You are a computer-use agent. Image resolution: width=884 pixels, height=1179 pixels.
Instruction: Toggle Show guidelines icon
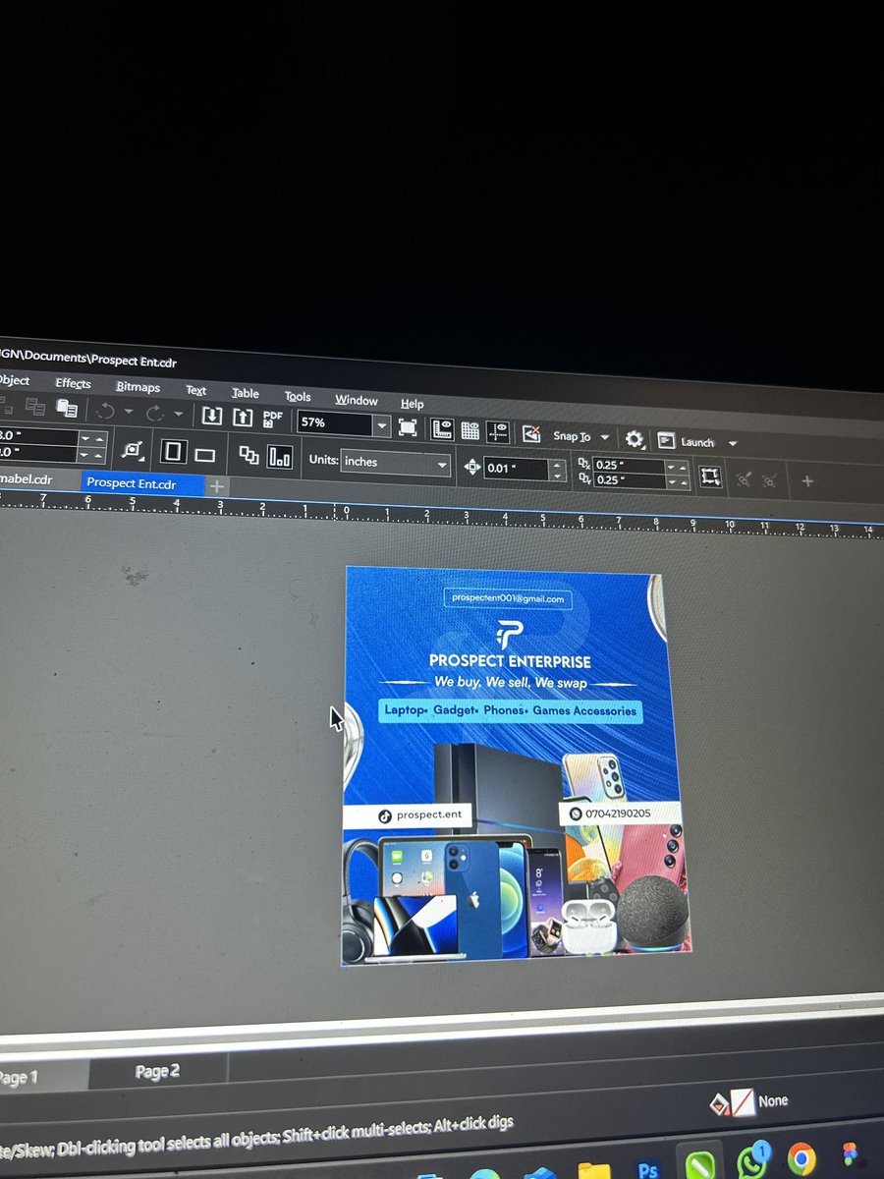coord(499,430)
